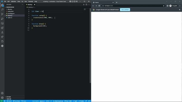Go back in Chrome
182x102 pixels.
tap(93, 6)
